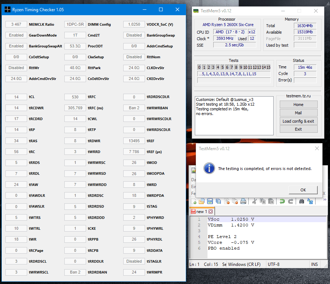Click test box 0 in Tests row

coord(199,67)
